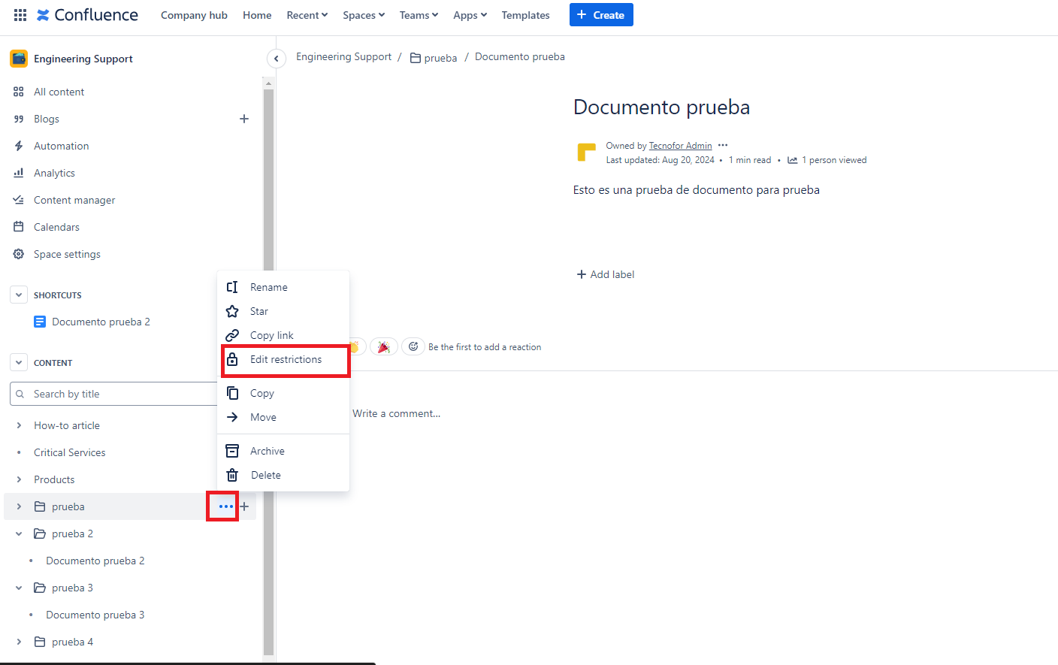1058x665 pixels.
Task: Click the blue Create button
Action: click(x=601, y=15)
